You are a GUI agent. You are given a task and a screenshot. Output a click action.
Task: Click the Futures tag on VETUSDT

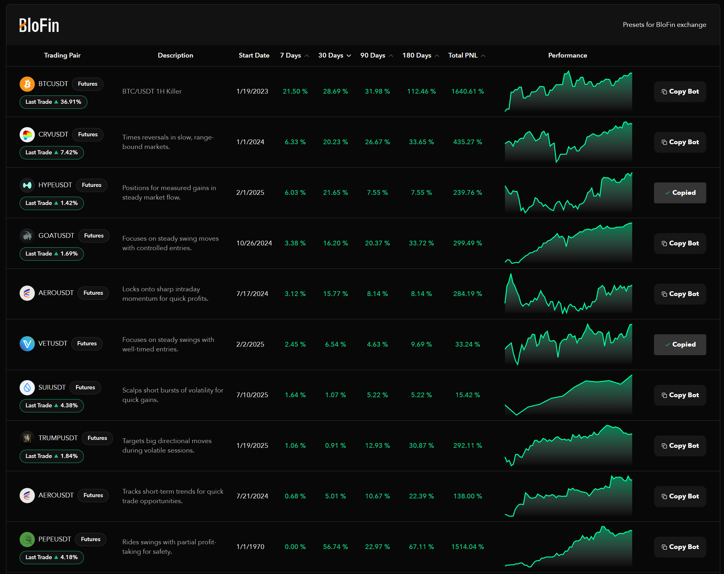click(x=87, y=344)
